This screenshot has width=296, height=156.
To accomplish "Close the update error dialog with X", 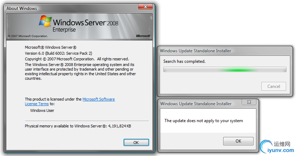I will [249, 102].
